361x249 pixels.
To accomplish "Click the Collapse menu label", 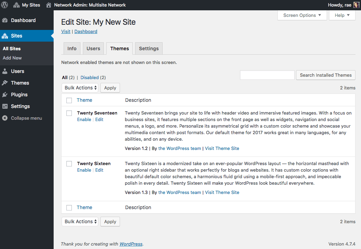I will [26, 118].
